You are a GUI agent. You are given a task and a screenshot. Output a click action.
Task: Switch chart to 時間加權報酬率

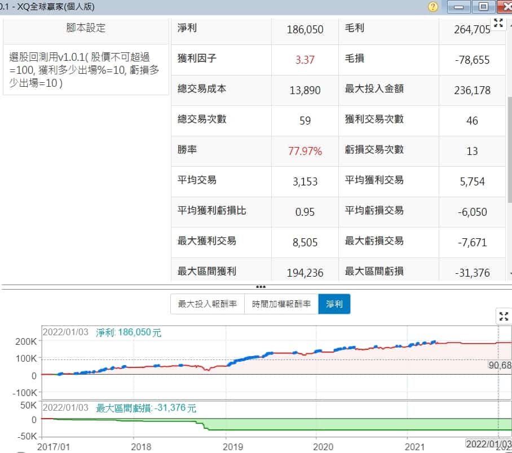pyautogui.click(x=281, y=304)
